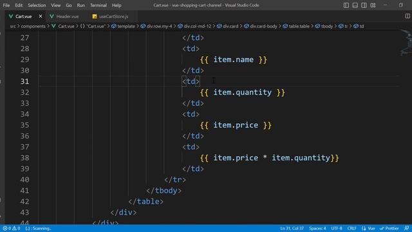Open the template breadcrumb
The height and width of the screenshot is (232, 412).
tap(126, 26)
